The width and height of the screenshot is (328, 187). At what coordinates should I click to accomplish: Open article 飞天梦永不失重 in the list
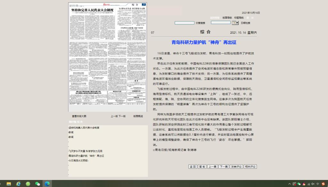coord(85,151)
